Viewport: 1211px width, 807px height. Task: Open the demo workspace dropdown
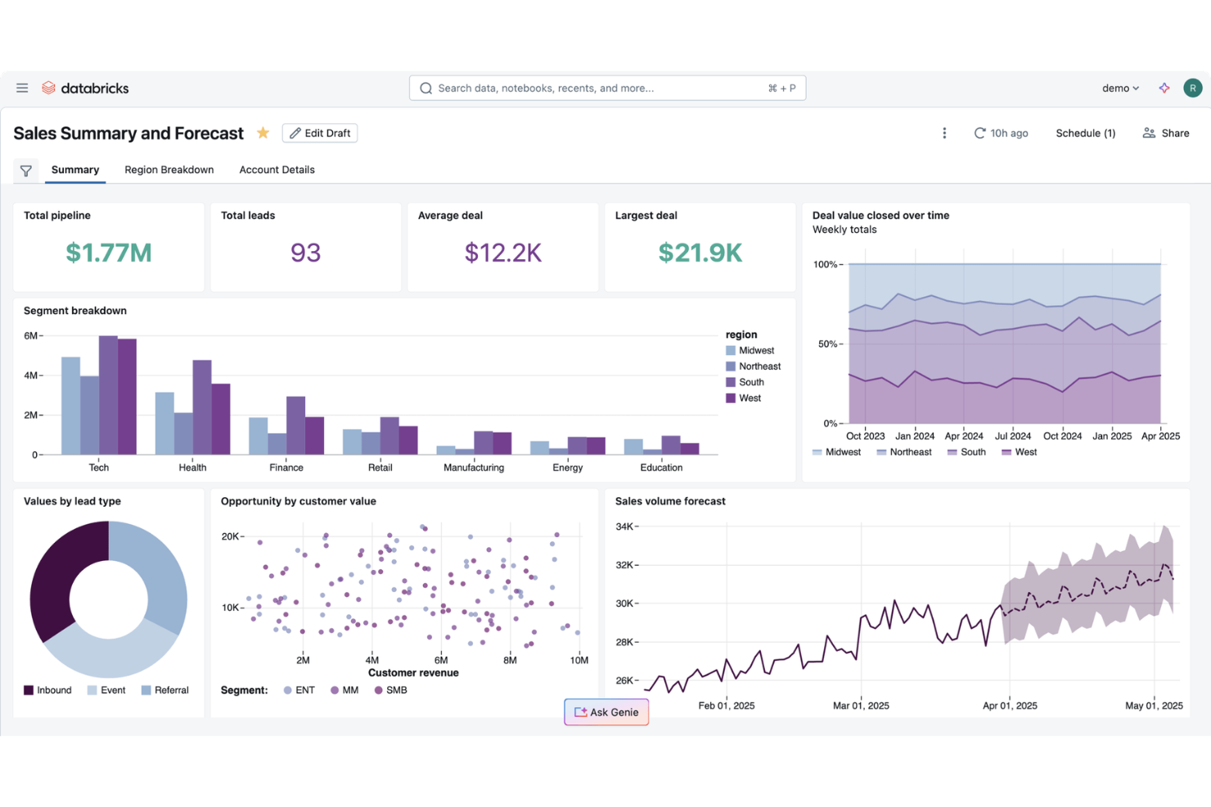click(1119, 87)
